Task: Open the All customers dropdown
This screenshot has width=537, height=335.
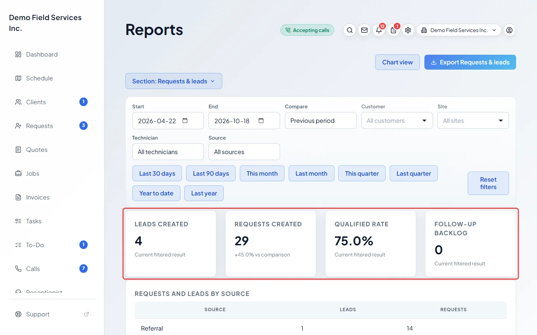Action: coord(397,121)
